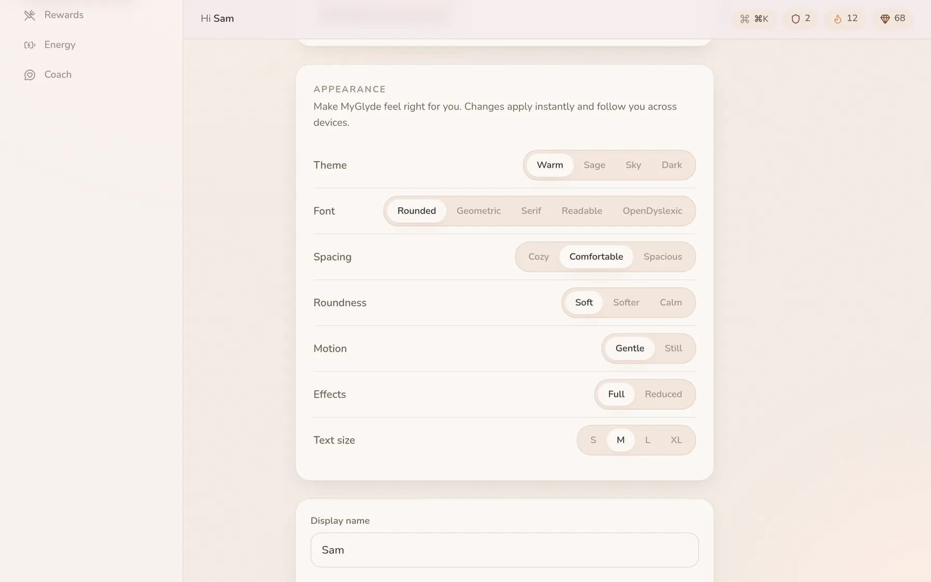Click the 'Roundness' row label
The height and width of the screenshot is (582, 931).
(x=340, y=302)
